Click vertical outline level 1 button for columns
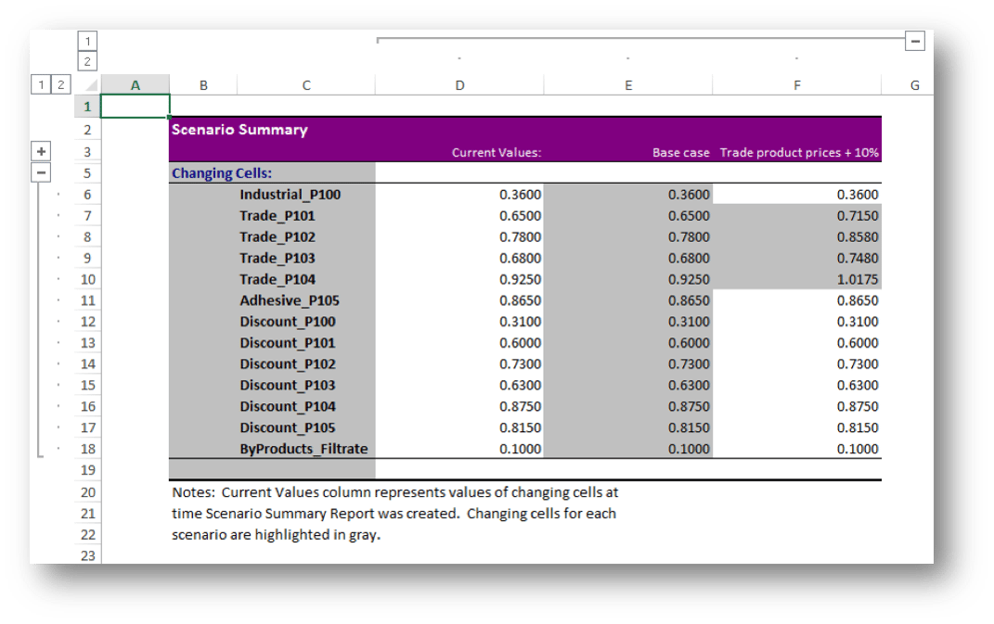Screen dimensions: 994x624 pyautogui.click(x=86, y=40)
